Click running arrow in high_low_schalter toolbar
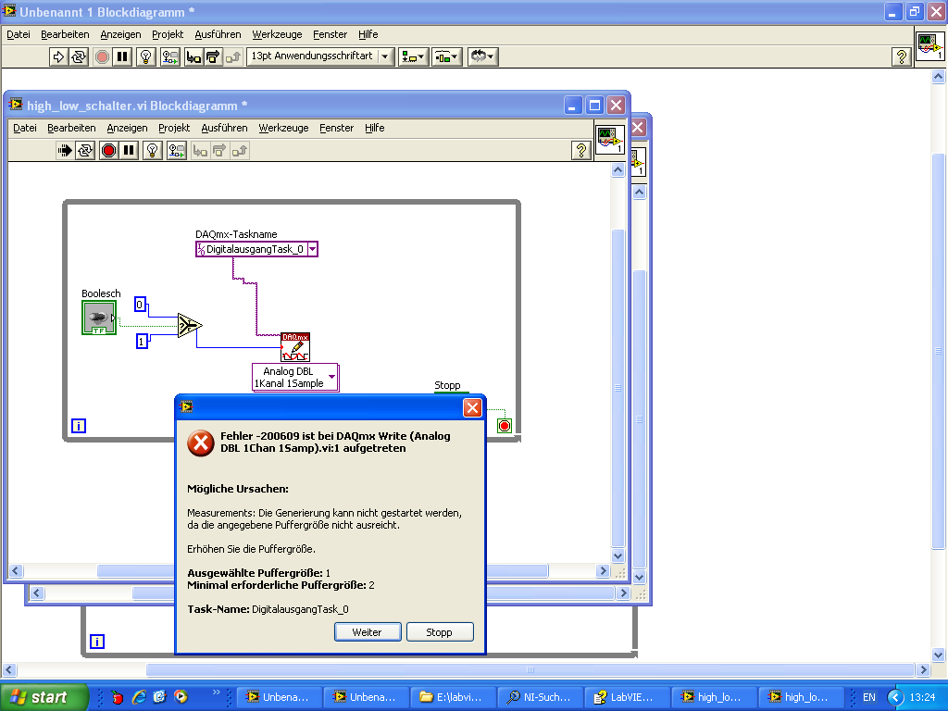Screen dimensions: 948x711 [x=65, y=151]
